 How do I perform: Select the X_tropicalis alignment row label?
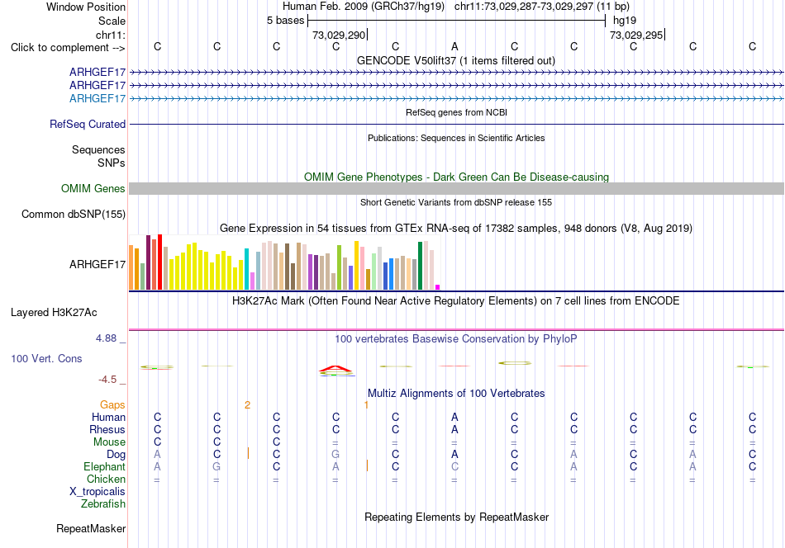click(98, 492)
